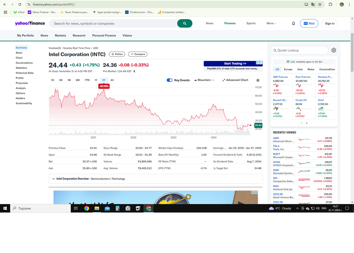Viewport: 354px width, 253px height.
Task: Click the Follow button
Action: coord(117,54)
